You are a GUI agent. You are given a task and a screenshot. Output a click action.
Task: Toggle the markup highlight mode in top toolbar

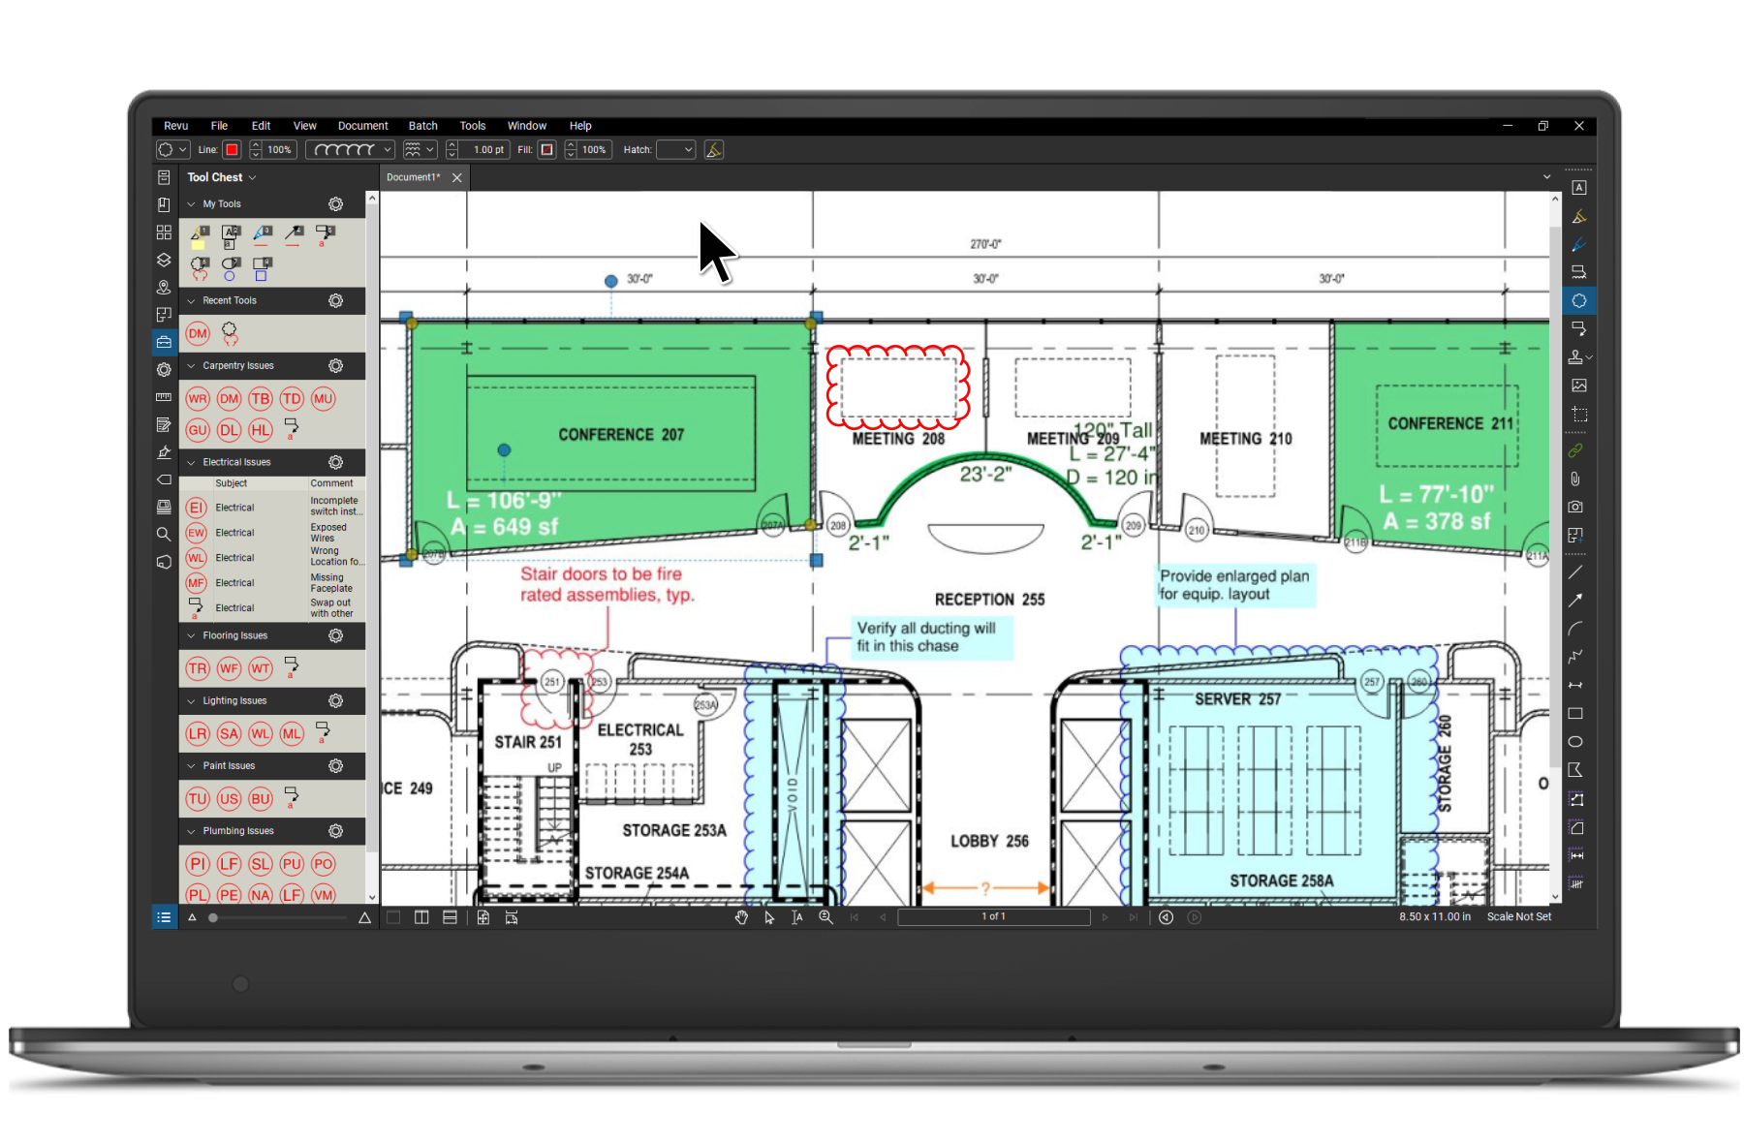714,149
